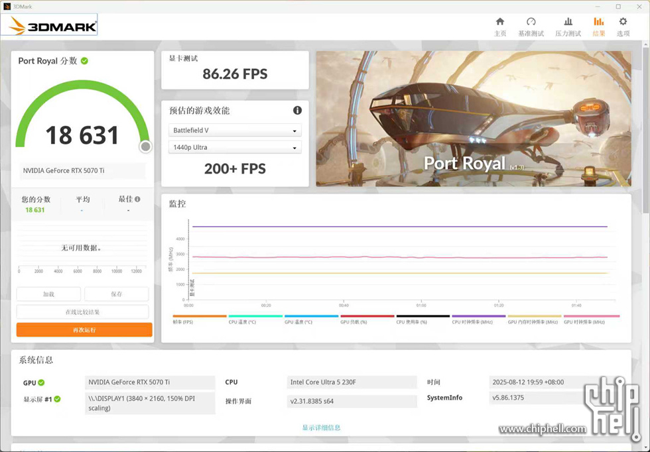Click the blue GPU 温度 legend swatch
The image size is (650, 452).
[x=311, y=316]
